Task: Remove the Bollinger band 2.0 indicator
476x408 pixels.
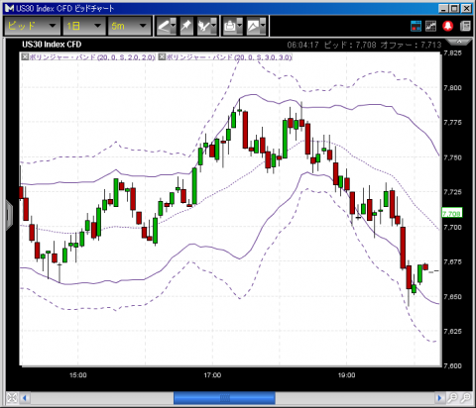Action: (x=25, y=57)
